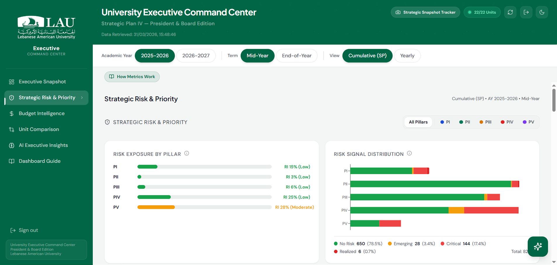557x265 pixels.
Task: Open Budget Intelligence in the sidebar
Action: click(x=41, y=113)
